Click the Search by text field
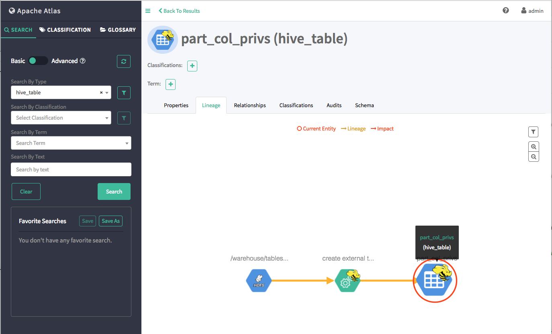The image size is (552, 334). pyautogui.click(x=71, y=169)
